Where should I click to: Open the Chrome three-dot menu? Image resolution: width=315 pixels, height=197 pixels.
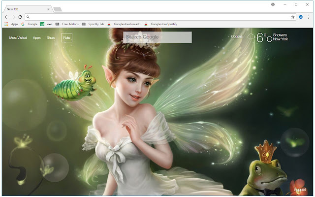309,17
